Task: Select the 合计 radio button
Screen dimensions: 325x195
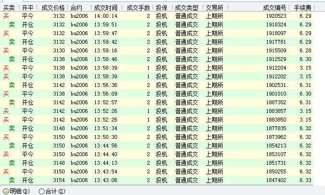Action: (x=42, y=191)
